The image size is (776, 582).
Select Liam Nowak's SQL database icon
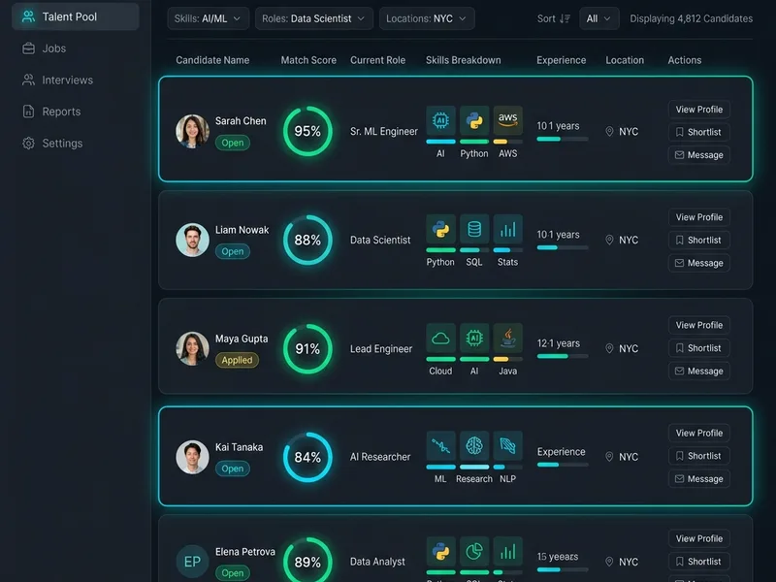(474, 229)
